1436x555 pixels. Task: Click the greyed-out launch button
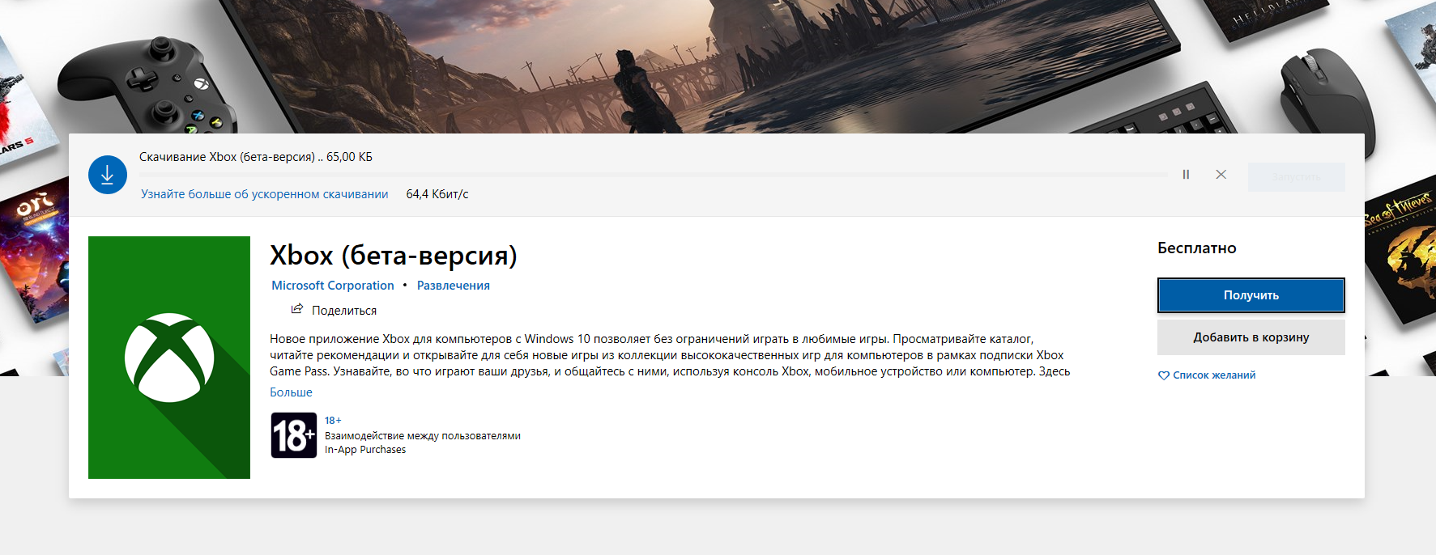pyautogui.click(x=1296, y=177)
